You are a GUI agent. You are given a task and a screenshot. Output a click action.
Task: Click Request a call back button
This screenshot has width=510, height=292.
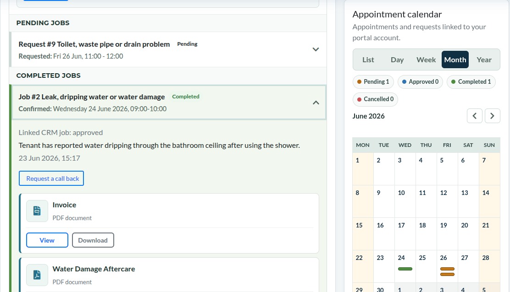[51, 178]
